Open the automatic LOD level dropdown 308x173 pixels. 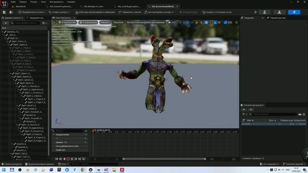click(145, 23)
